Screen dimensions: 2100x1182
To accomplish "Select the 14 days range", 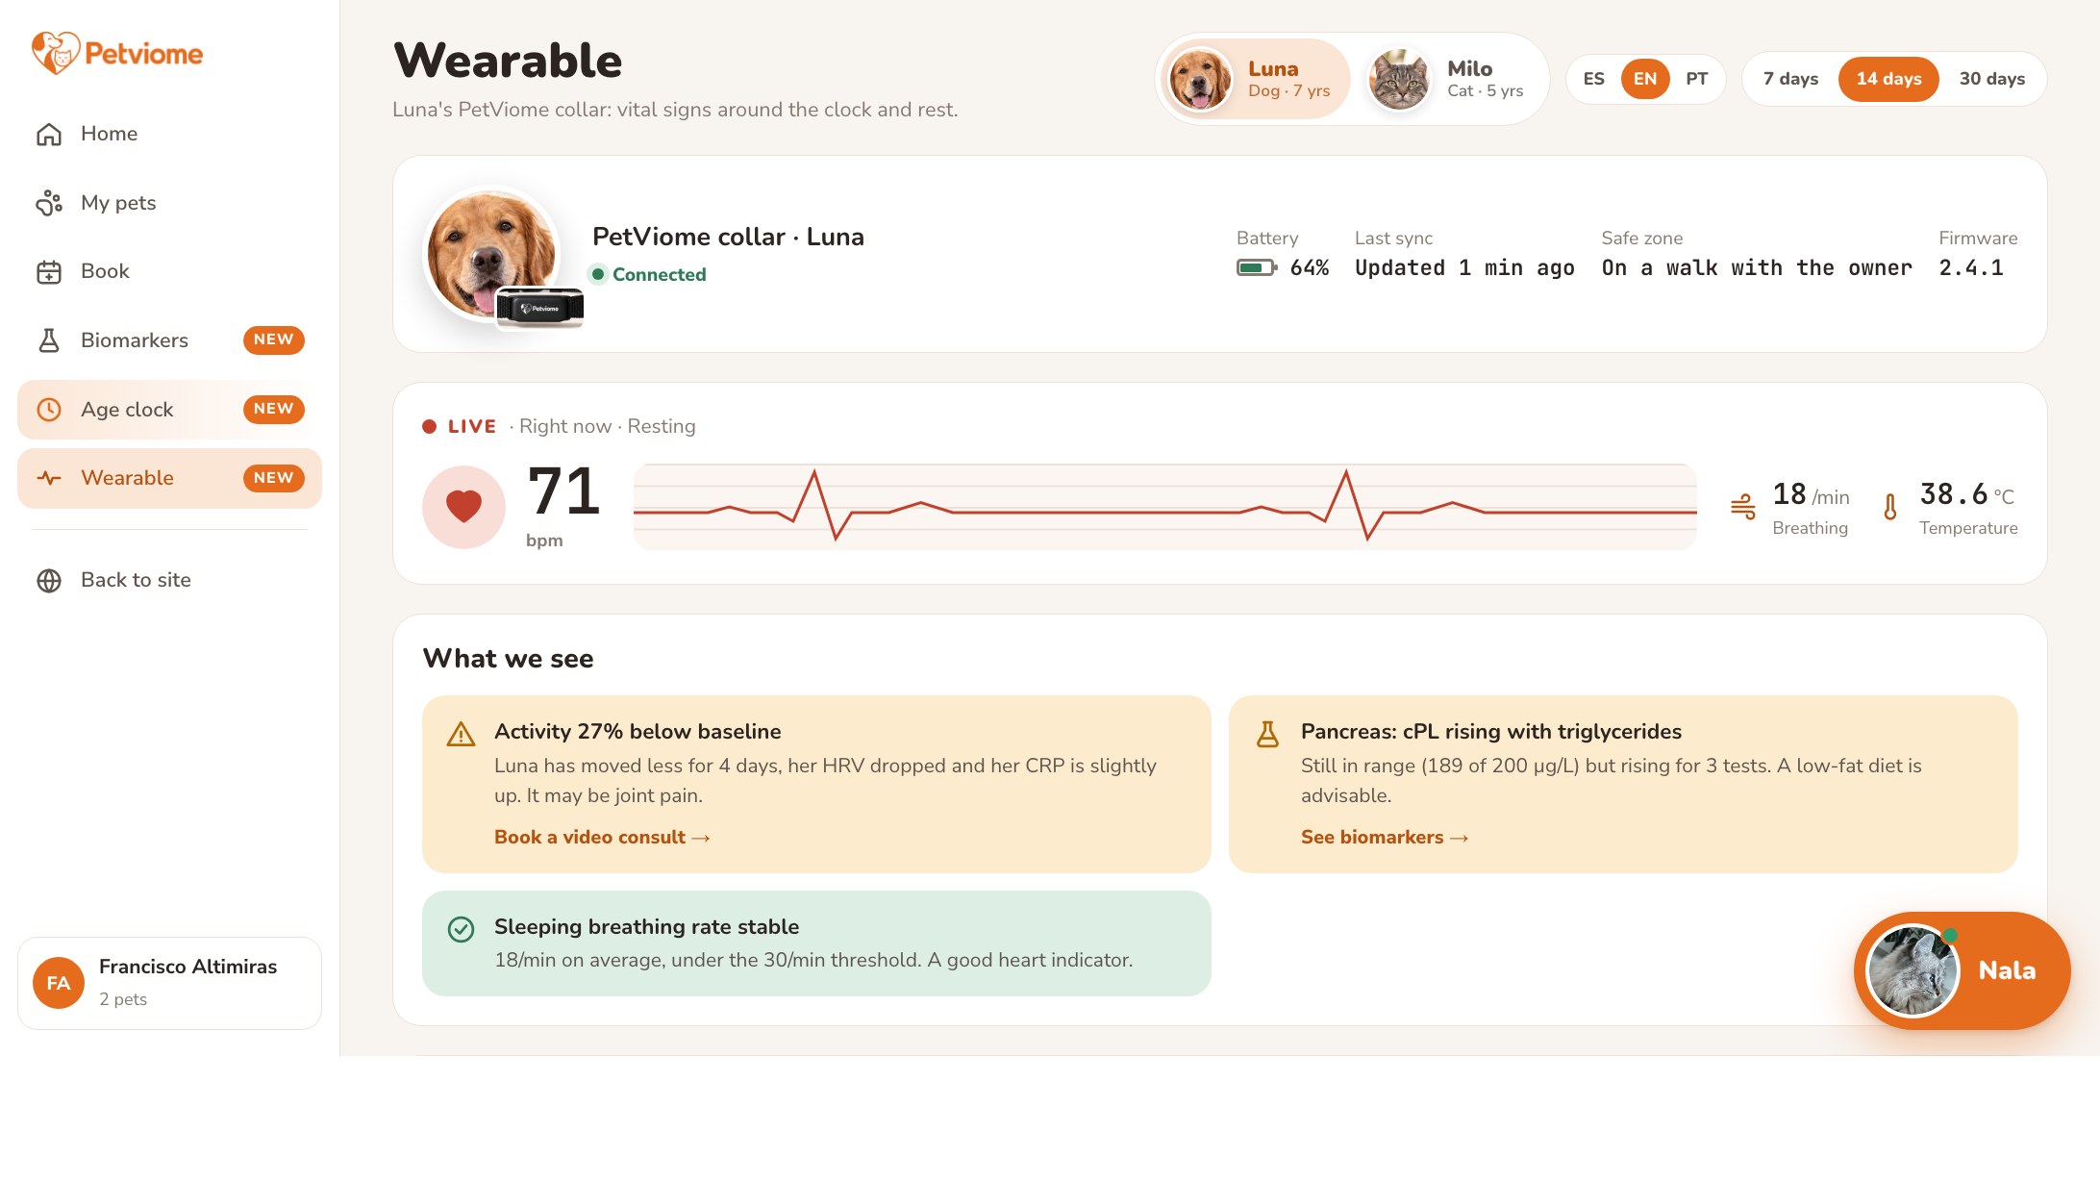I will click(1888, 79).
